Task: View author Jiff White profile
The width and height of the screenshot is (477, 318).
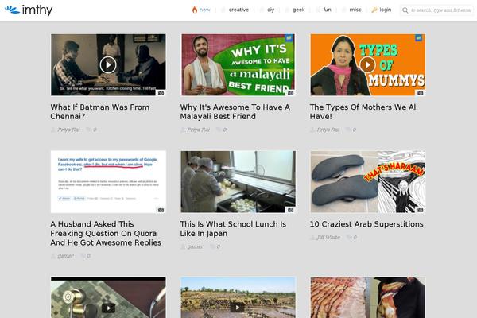Action: click(328, 238)
